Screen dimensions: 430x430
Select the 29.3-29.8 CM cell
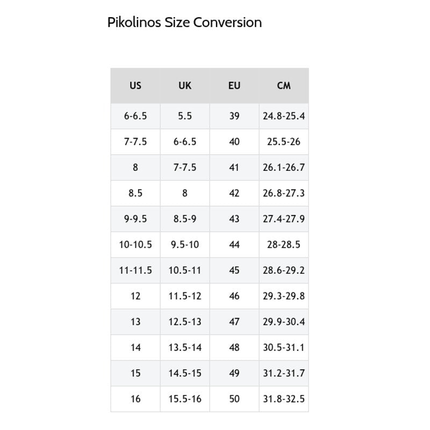(x=284, y=296)
